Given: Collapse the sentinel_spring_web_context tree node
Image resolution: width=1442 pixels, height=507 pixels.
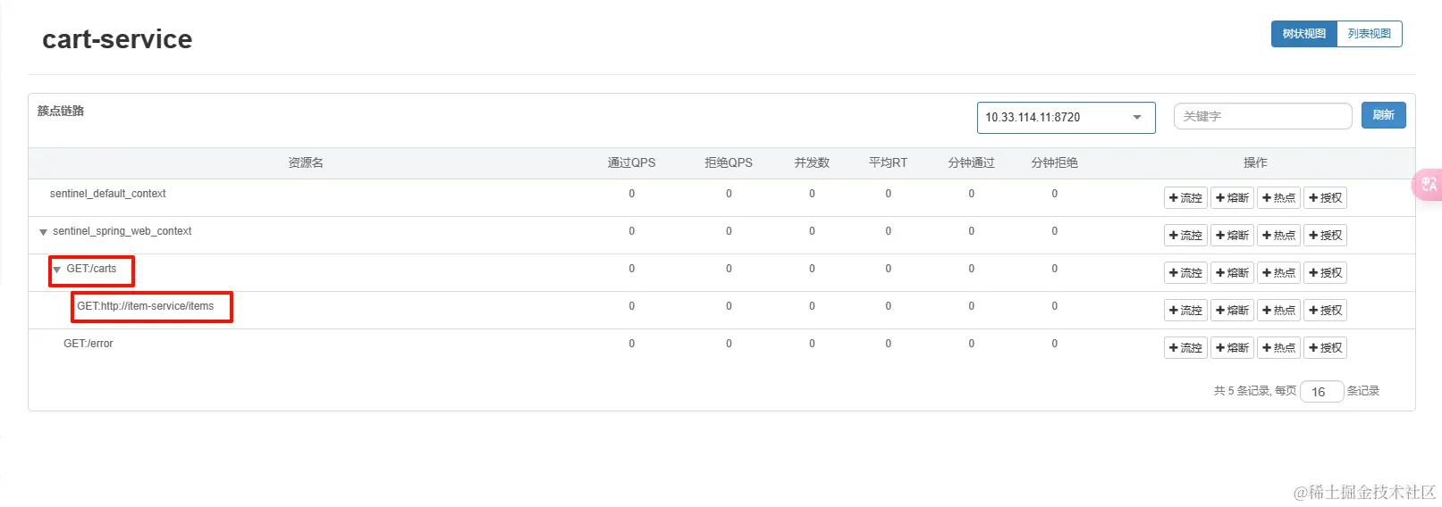Looking at the screenshot, I should tap(43, 232).
